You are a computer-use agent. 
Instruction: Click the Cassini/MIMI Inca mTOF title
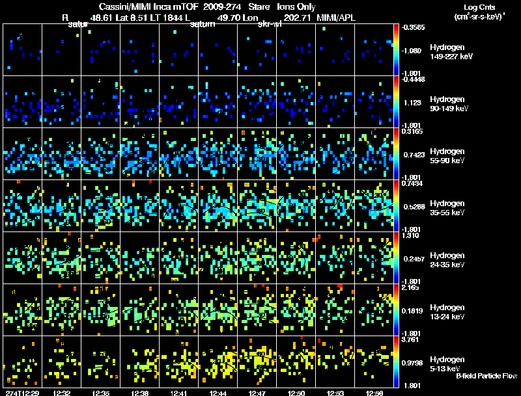(x=149, y=7)
